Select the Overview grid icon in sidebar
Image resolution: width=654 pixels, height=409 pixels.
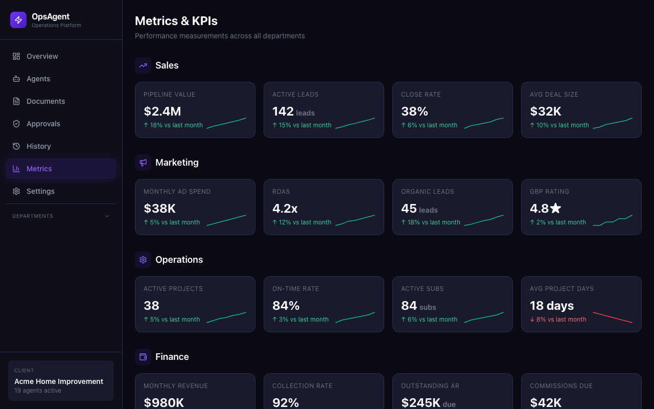click(16, 56)
